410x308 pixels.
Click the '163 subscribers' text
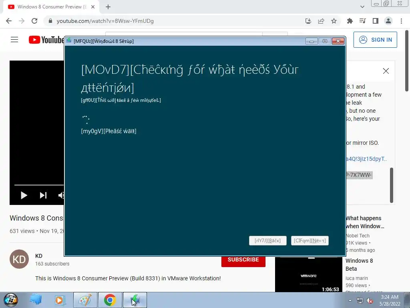pyautogui.click(x=52, y=264)
